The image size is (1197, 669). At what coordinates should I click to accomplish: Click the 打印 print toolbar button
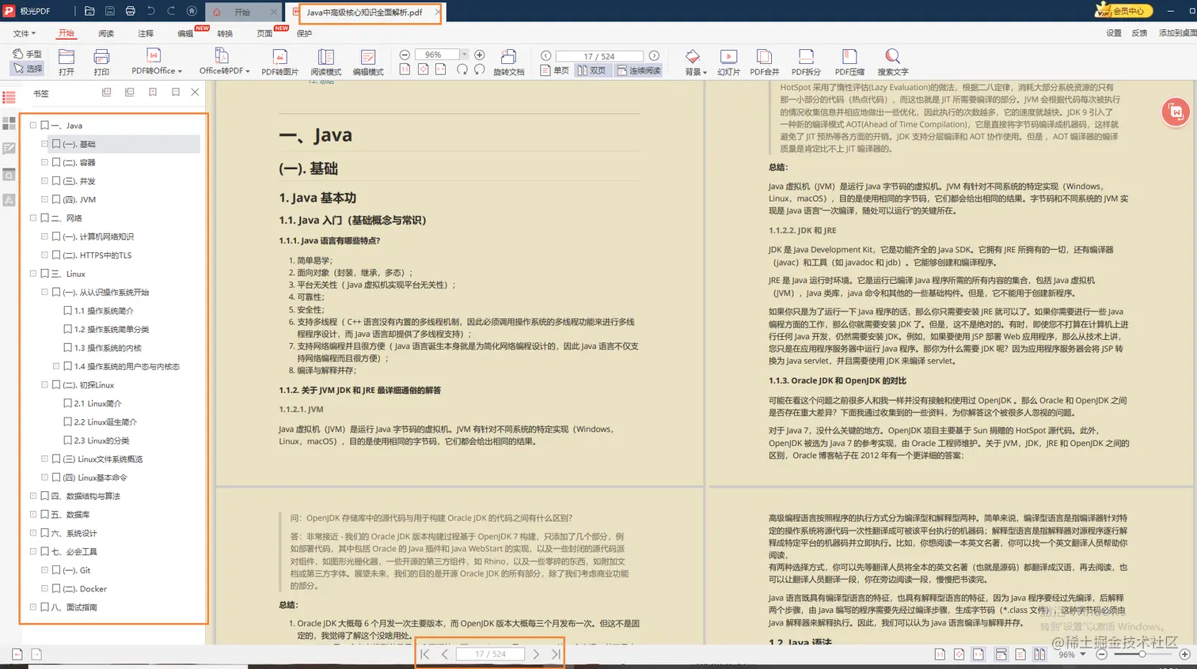(101, 62)
